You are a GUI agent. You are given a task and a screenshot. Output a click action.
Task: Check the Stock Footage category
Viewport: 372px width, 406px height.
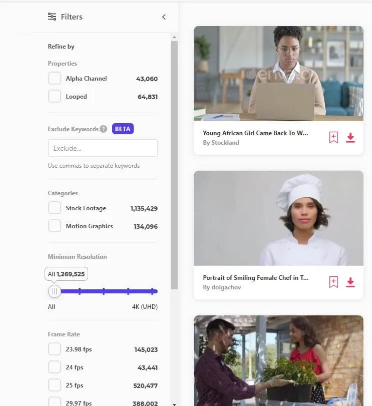(x=55, y=208)
